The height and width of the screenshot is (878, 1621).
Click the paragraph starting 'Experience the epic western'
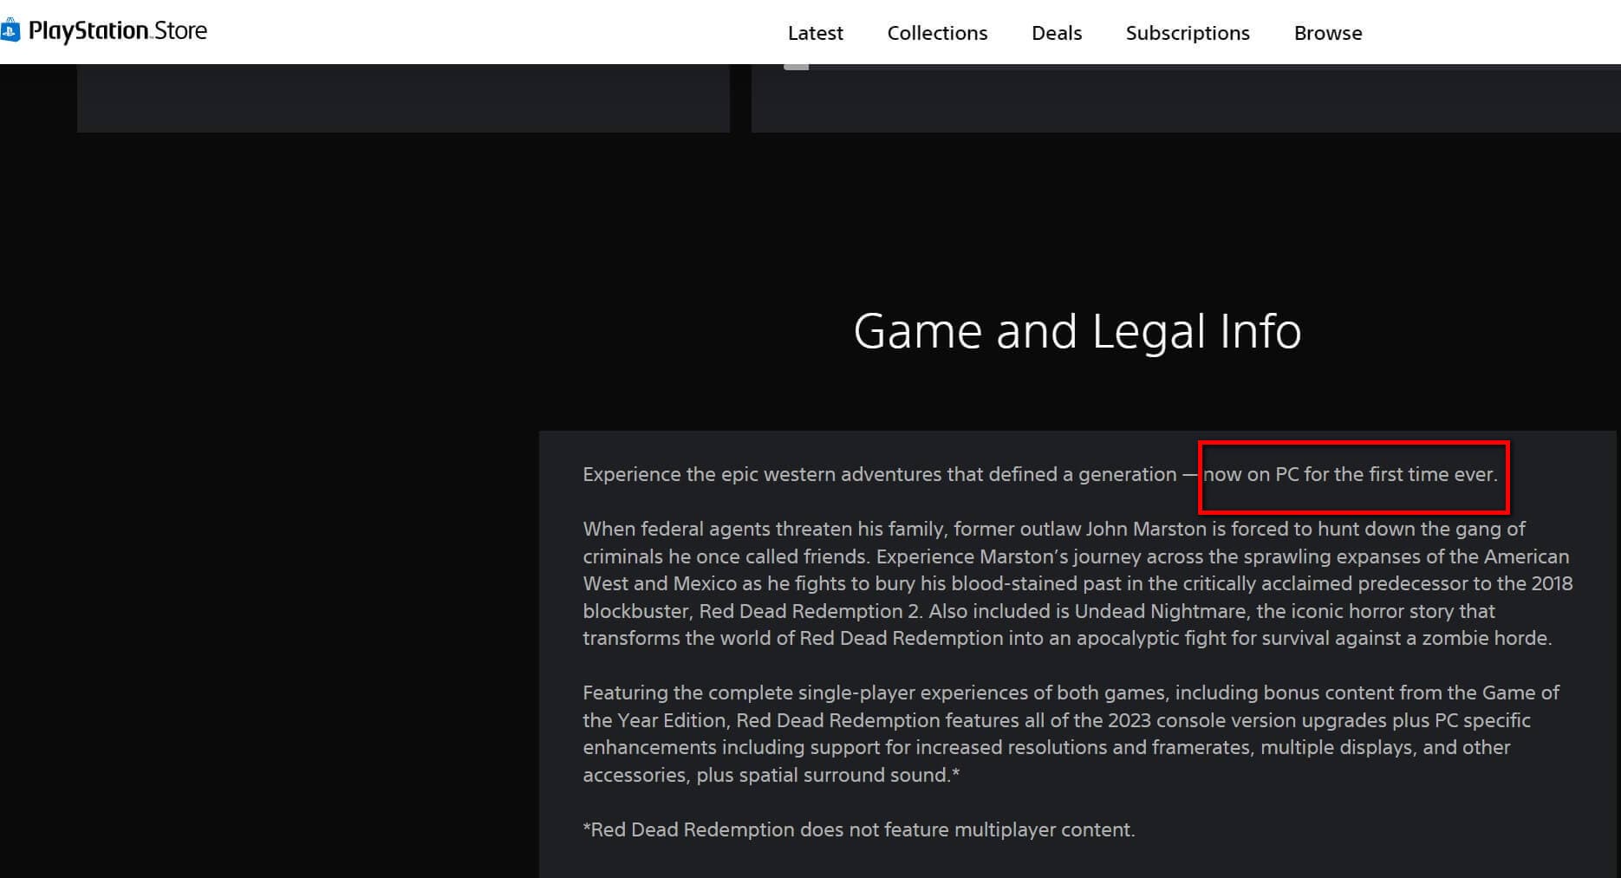pos(1040,474)
